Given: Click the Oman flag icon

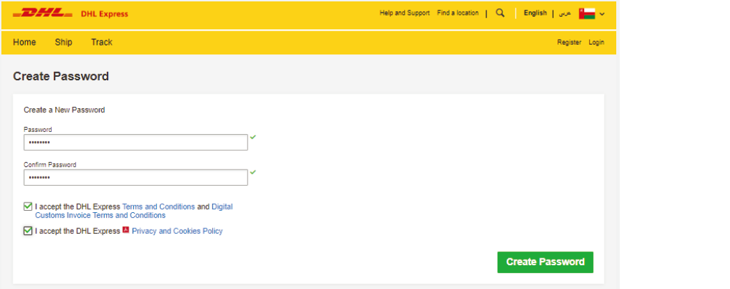Looking at the screenshot, I should click(x=586, y=13).
